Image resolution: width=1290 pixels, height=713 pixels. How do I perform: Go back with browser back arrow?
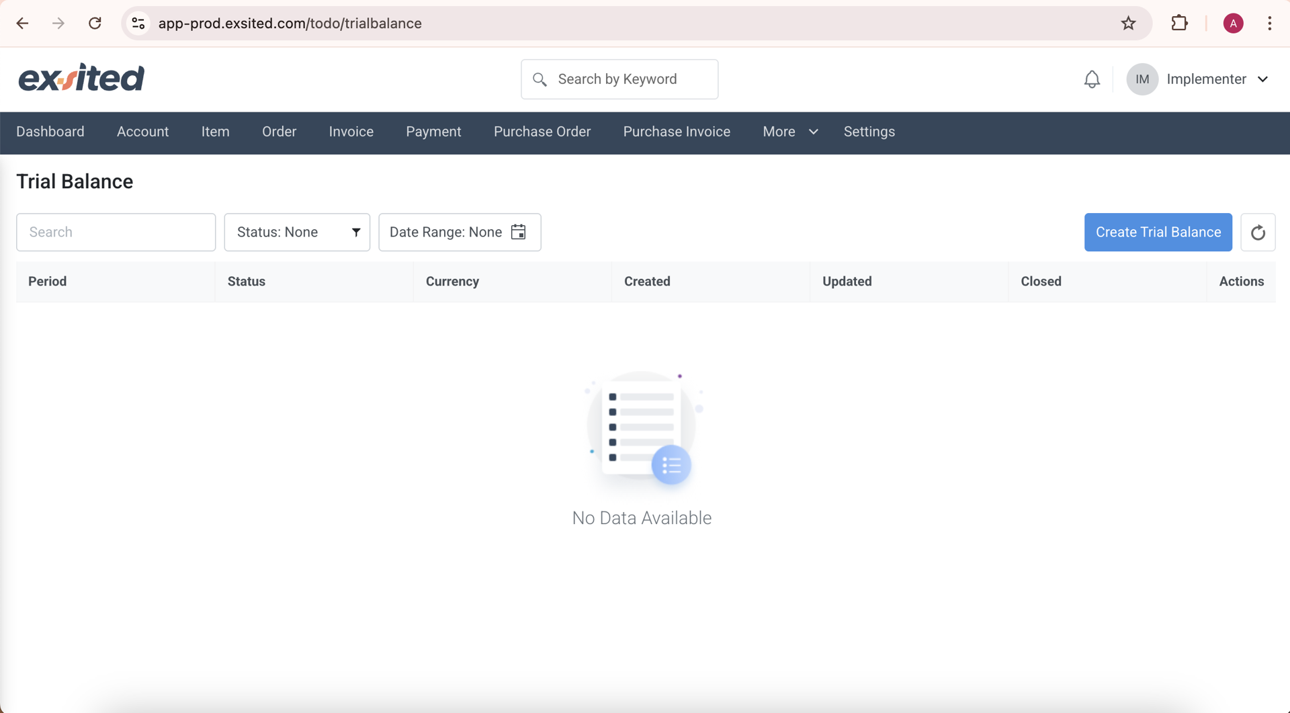(x=22, y=24)
